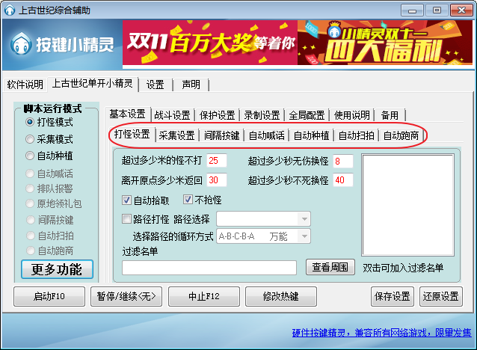The image size is (477, 350).
Task: Switch to the 备用 tab
Action: [390, 115]
